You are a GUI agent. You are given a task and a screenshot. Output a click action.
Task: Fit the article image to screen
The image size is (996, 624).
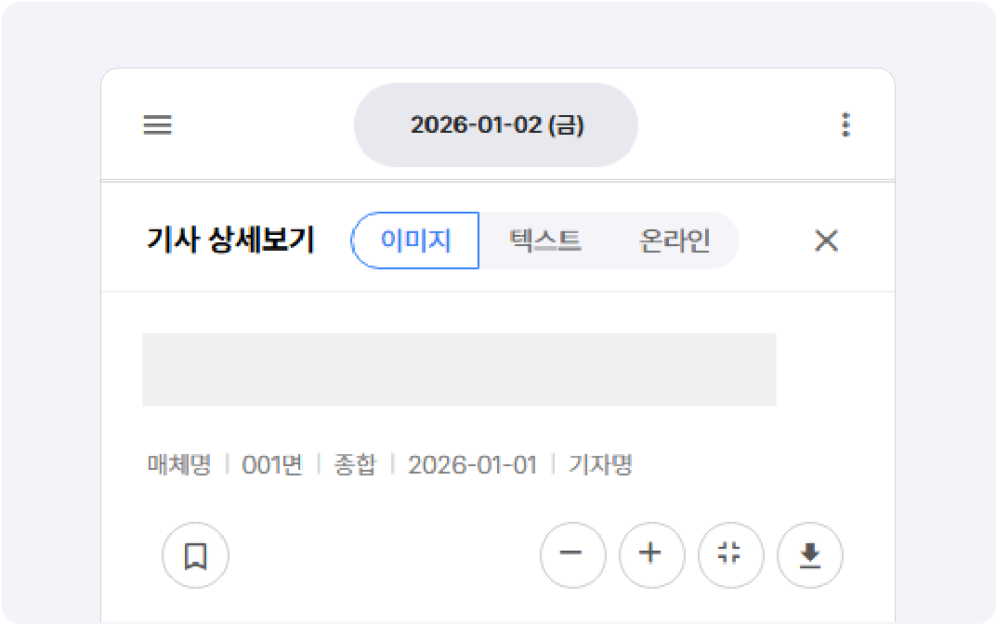730,555
